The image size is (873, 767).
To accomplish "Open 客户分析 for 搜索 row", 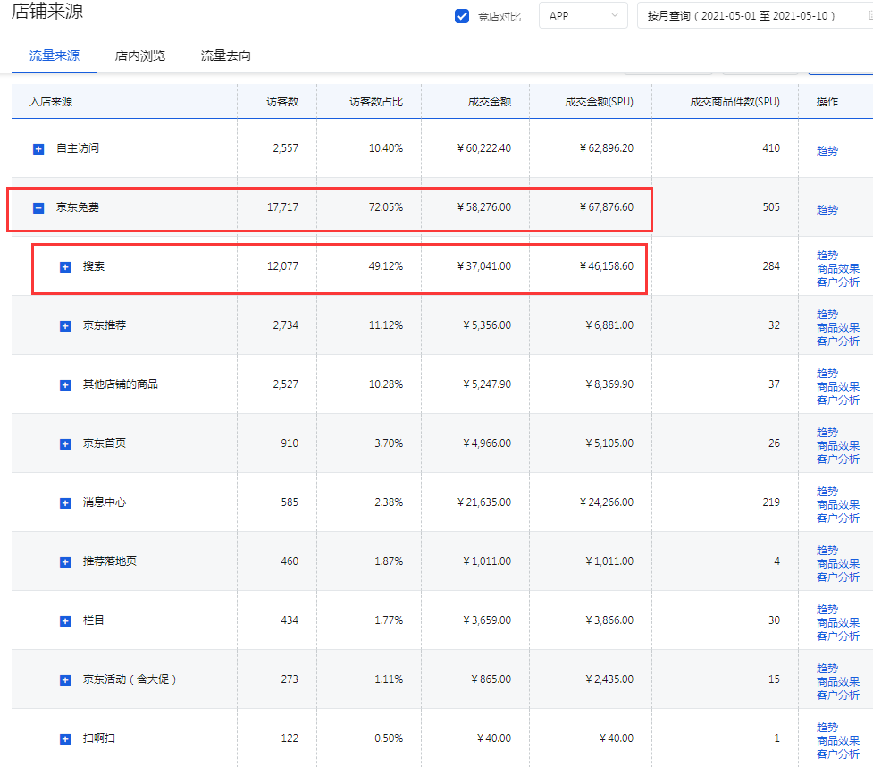I will tap(838, 282).
